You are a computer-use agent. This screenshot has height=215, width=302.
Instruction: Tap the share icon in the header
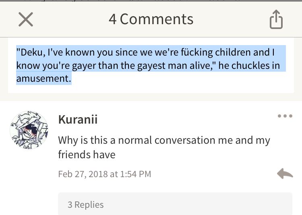coord(276,19)
